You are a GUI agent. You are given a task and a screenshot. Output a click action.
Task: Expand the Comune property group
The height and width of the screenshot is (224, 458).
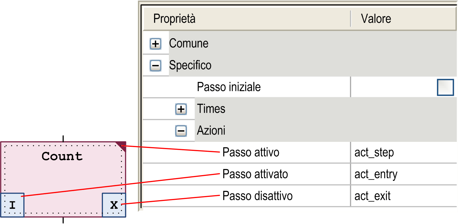[155, 44]
